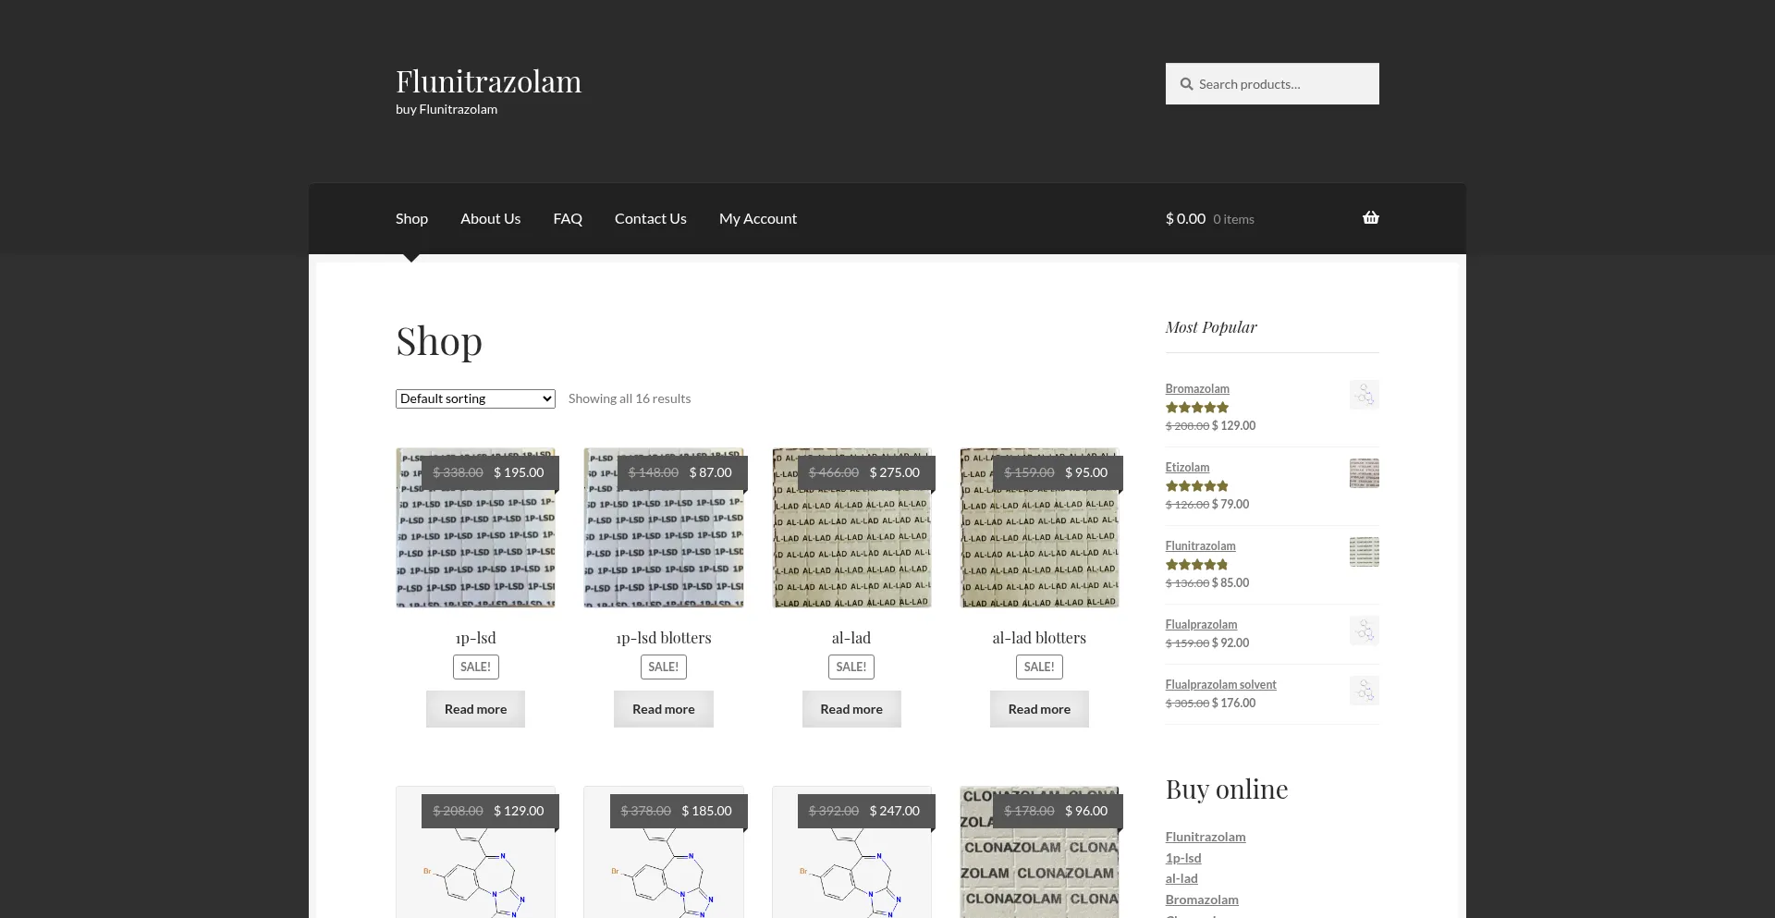Click the SALE! badge under 1p-lsd blotters
This screenshot has width=1775, height=918.
[x=664, y=667]
